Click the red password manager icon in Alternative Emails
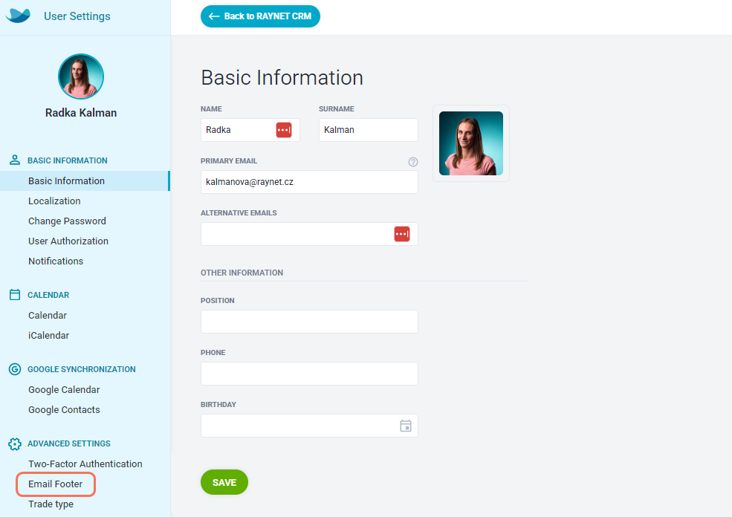The image size is (732, 517). [402, 234]
